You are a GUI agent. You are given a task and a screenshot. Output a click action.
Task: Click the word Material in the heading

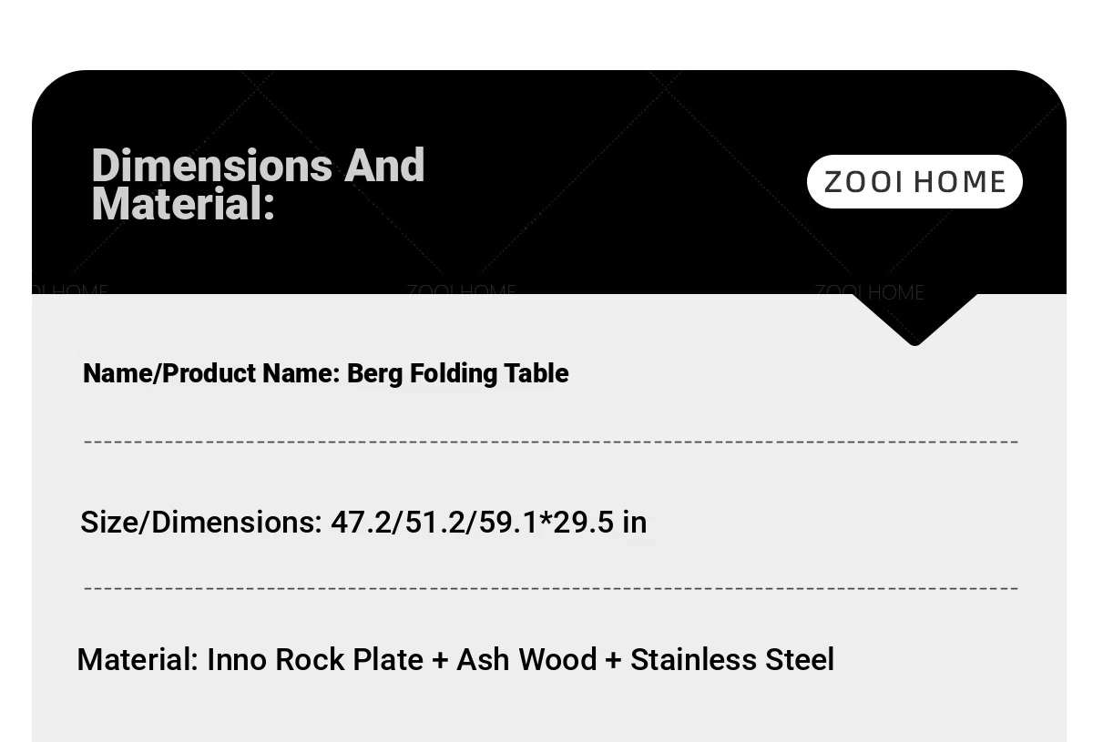183,204
